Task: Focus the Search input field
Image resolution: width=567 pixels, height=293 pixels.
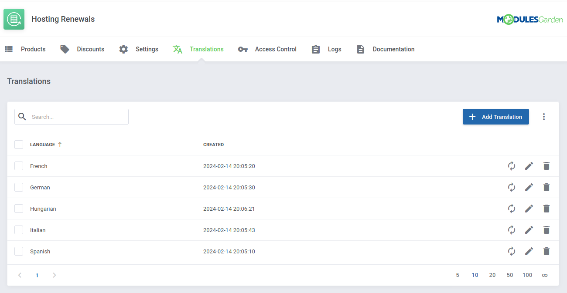Action: tap(72, 117)
